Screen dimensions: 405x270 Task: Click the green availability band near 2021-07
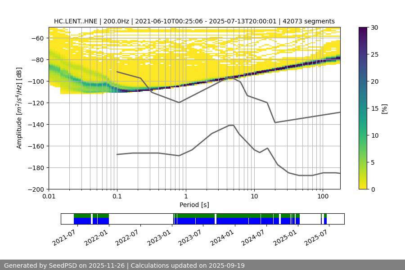[x=82, y=216]
